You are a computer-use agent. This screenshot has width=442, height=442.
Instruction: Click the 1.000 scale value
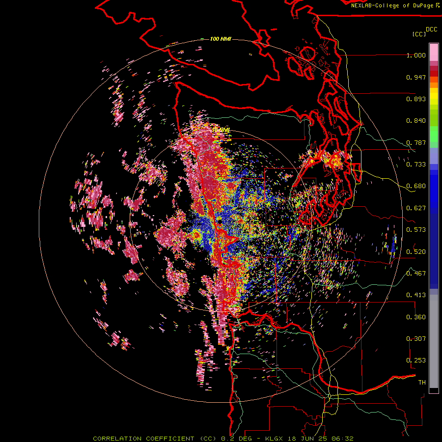click(x=416, y=55)
